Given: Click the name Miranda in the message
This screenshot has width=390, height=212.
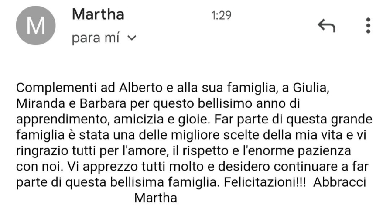Looking at the screenshot, I should [41, 103].
